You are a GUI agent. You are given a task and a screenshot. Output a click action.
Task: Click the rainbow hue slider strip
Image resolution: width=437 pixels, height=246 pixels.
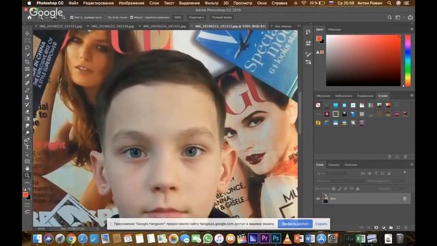pyautogui.click(x=408, y=60)
